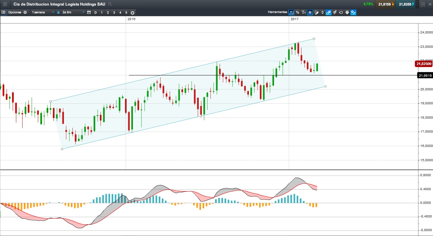Switch to preset layout 3
The height and width of the screenshot is (236, 433).
tap(114, 12)
